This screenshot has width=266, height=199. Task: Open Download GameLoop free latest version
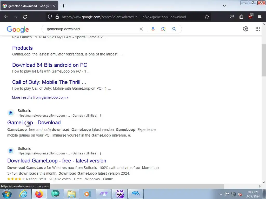point(57,161)
